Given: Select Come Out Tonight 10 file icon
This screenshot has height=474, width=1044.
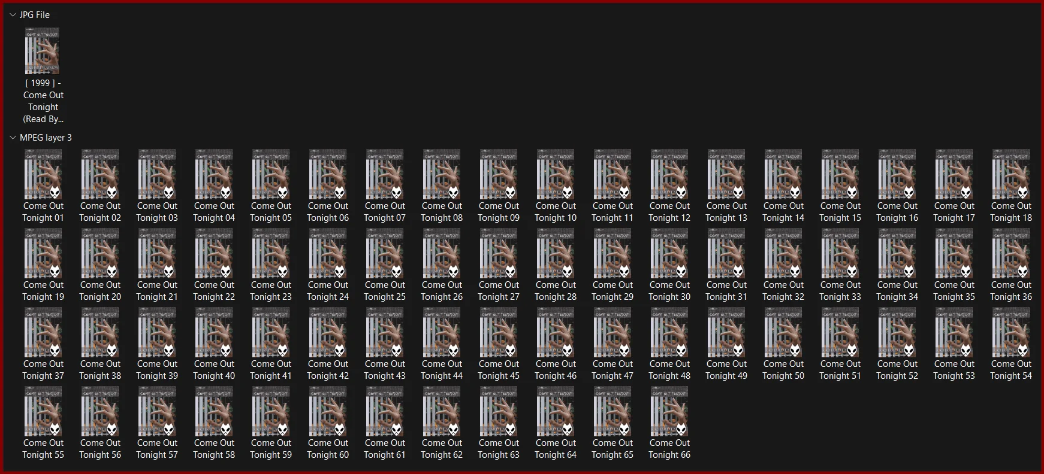Looking at the screenshot, I should coord(556,174).
